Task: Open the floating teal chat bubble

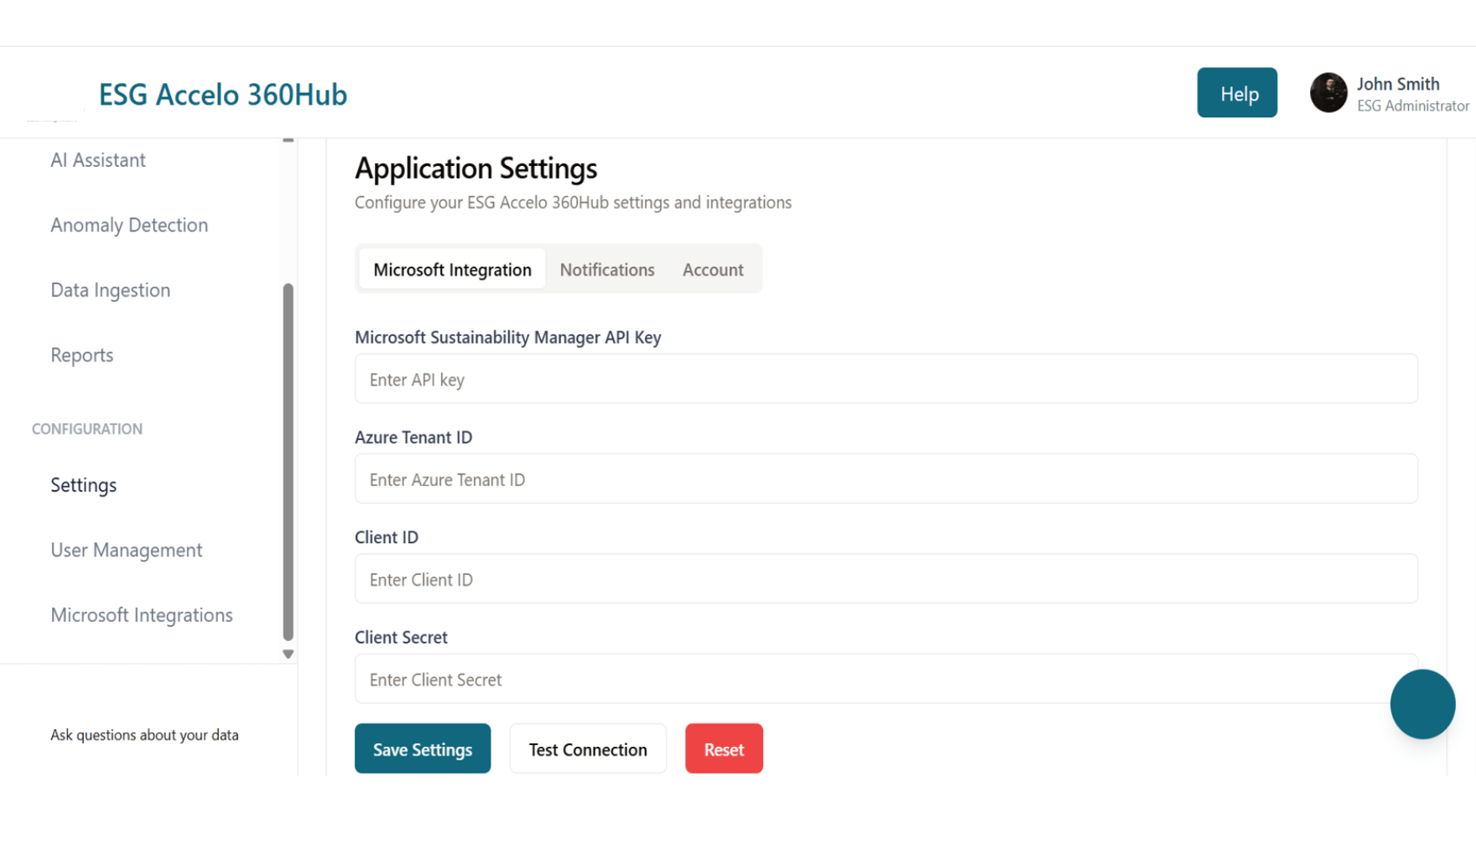Action: 1422,704
